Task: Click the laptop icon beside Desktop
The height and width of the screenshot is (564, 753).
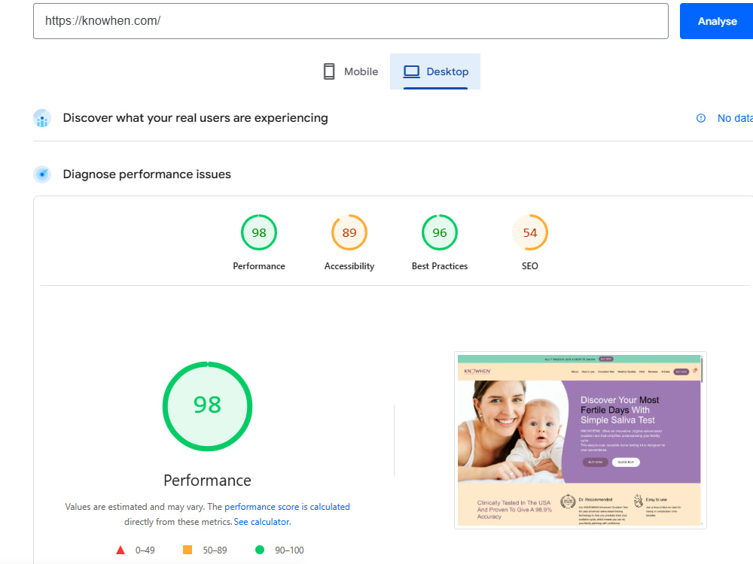Action: pos(412,71)
